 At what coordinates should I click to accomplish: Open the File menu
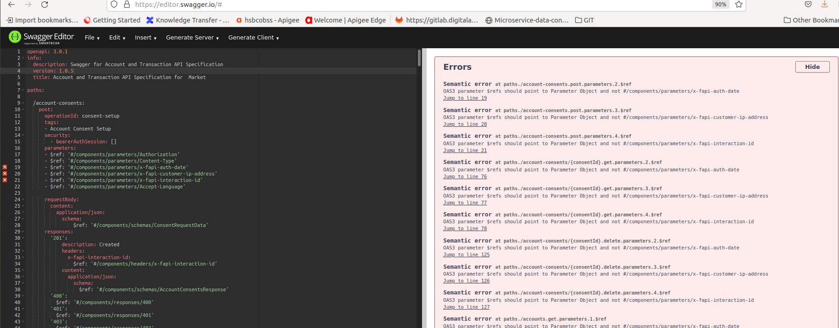pos(92,38)
